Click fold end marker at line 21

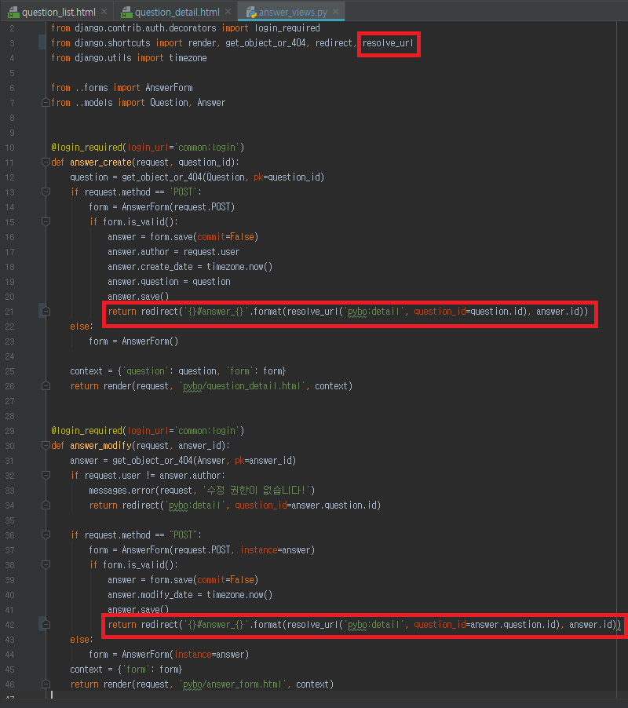pos(46,311)
